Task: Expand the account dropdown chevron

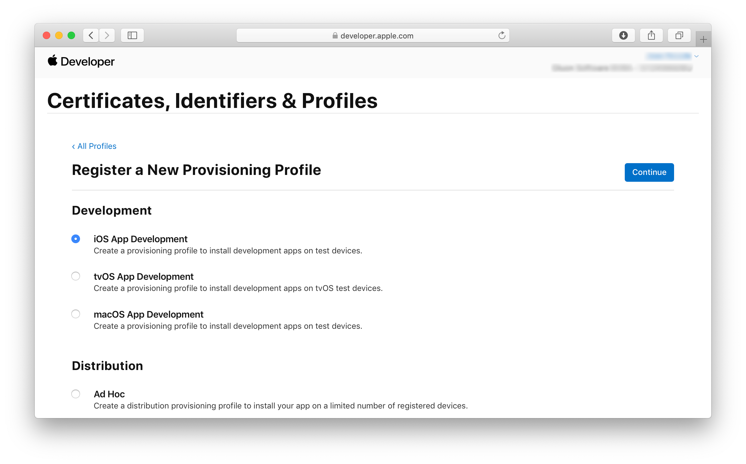Action: 696,56
